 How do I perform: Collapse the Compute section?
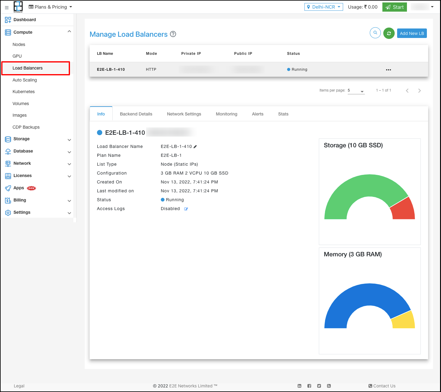coord(69,32)
